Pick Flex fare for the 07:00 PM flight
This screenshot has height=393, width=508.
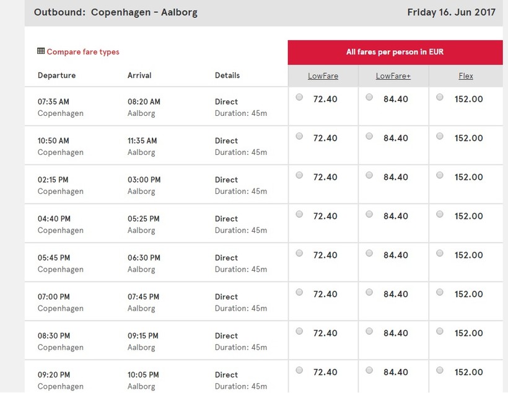coord(440,293)
